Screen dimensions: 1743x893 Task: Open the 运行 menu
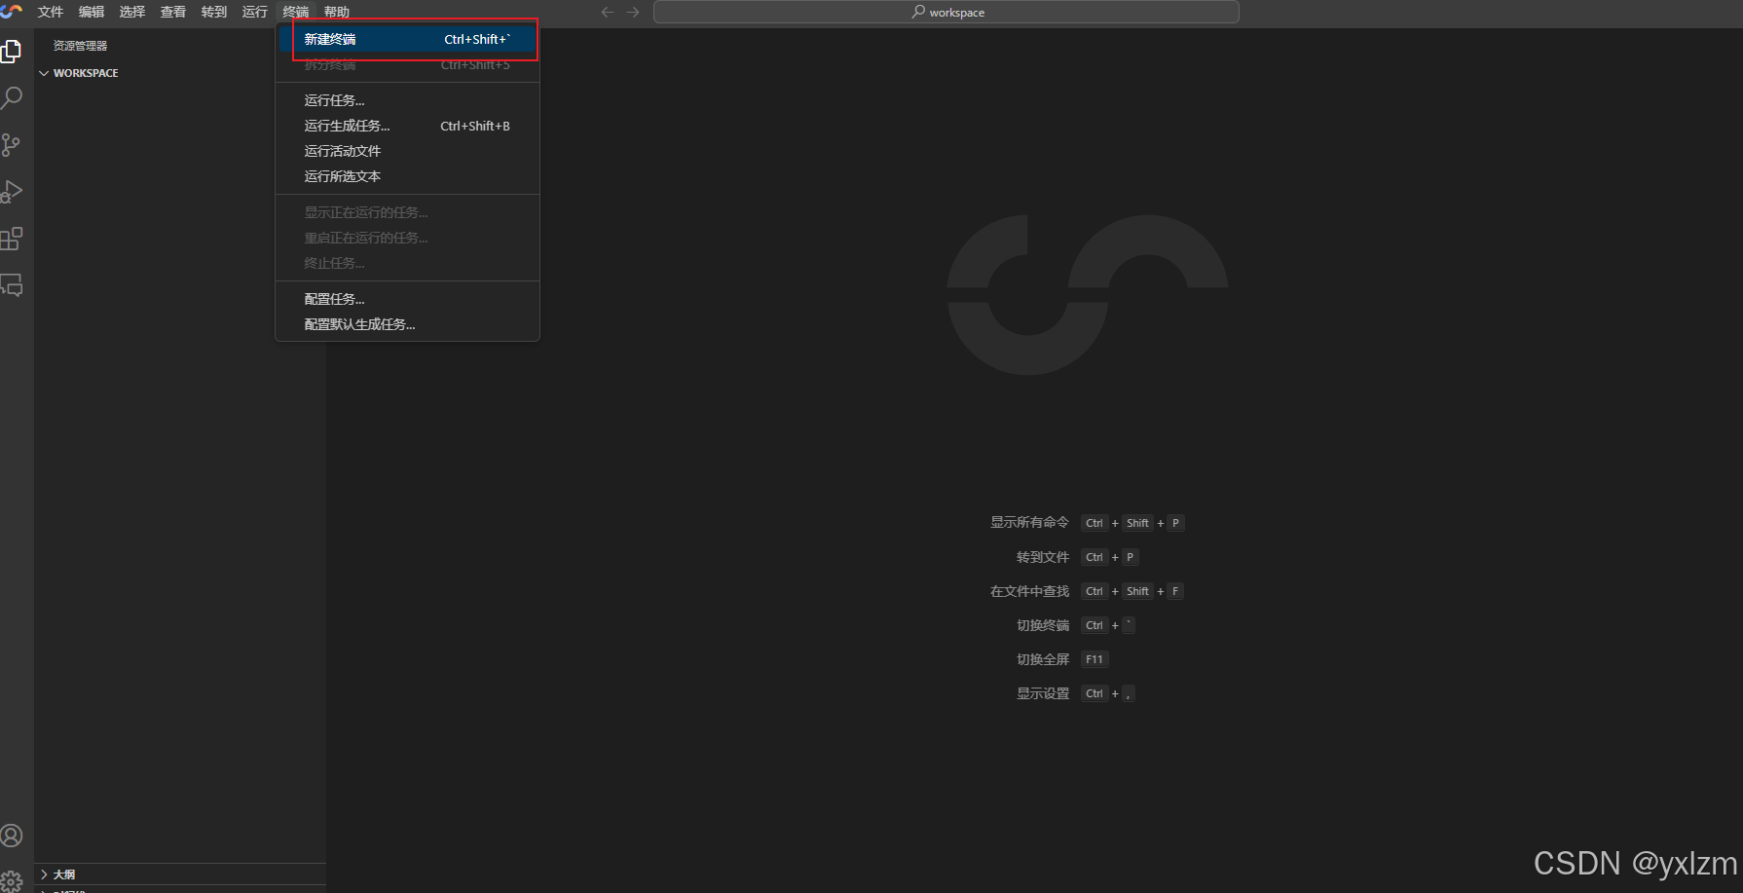pos(255,12)
